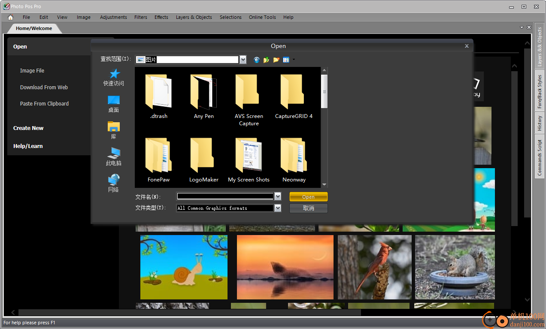The height and width of the screenshot is (329, 546).
Task: Select This PC (此电脑) shortcut
Action: pyautogui.click(x=114, y=157)
